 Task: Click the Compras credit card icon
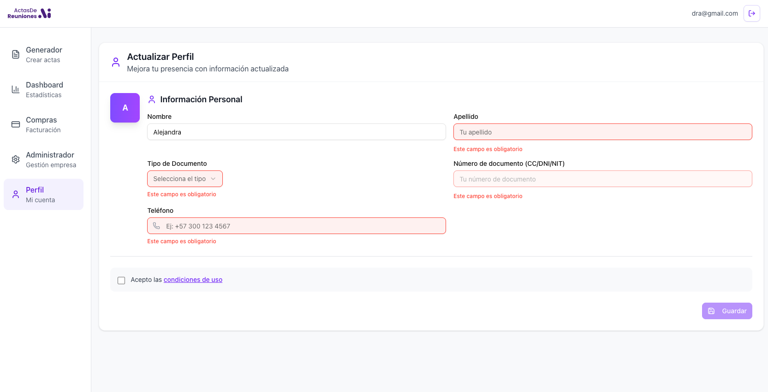tap(16, 124)
